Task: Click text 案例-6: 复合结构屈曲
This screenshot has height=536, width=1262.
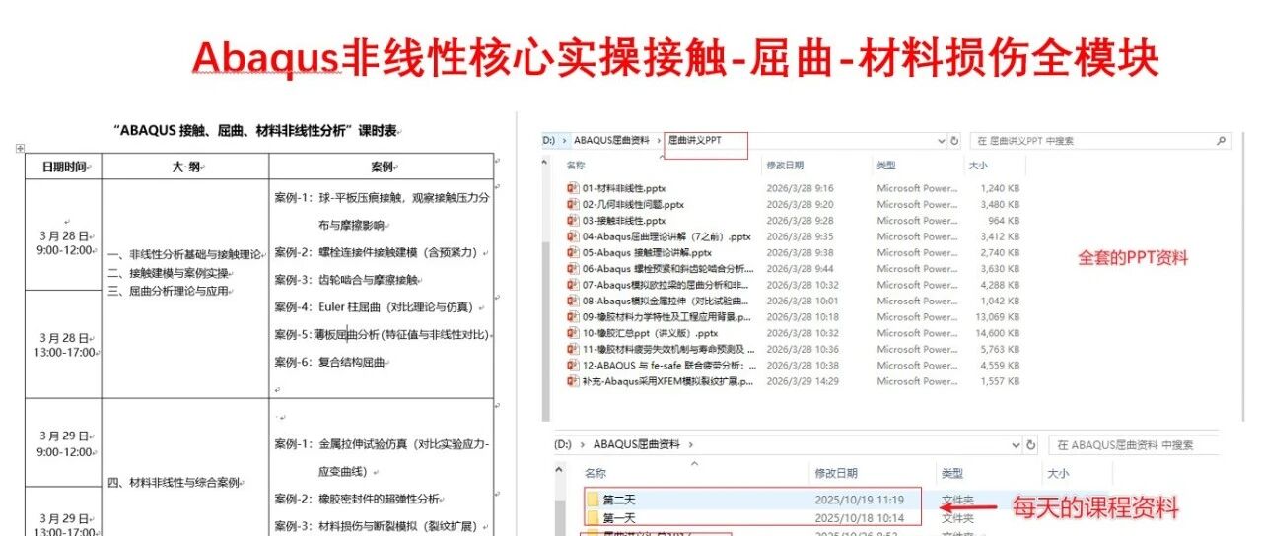Action: (x=330, y=362)
